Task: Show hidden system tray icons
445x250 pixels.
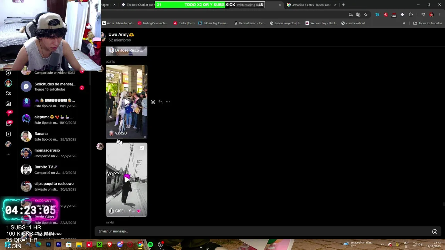Action: 382,244
